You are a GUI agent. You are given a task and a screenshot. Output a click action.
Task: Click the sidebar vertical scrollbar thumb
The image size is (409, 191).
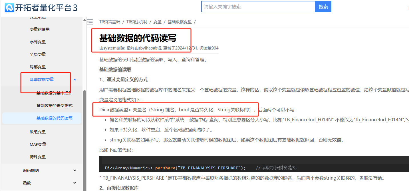(x=84, y=140)
